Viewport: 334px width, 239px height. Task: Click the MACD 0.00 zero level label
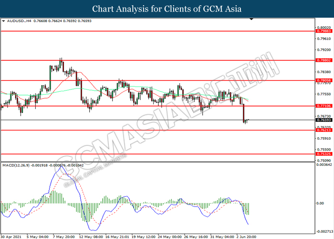coord(320,203)
